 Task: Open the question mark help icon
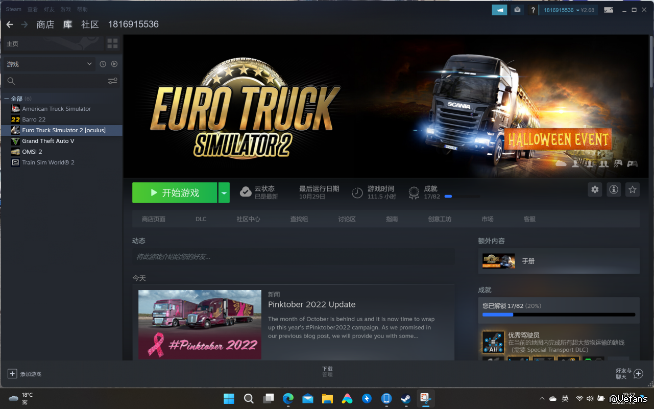(x=533, y=10)
